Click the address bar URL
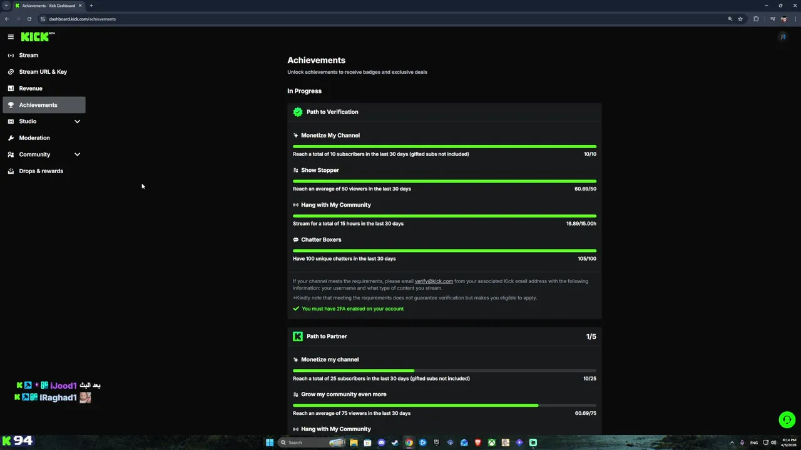Viewport: 801px width, 450px height. pos(83,19)
